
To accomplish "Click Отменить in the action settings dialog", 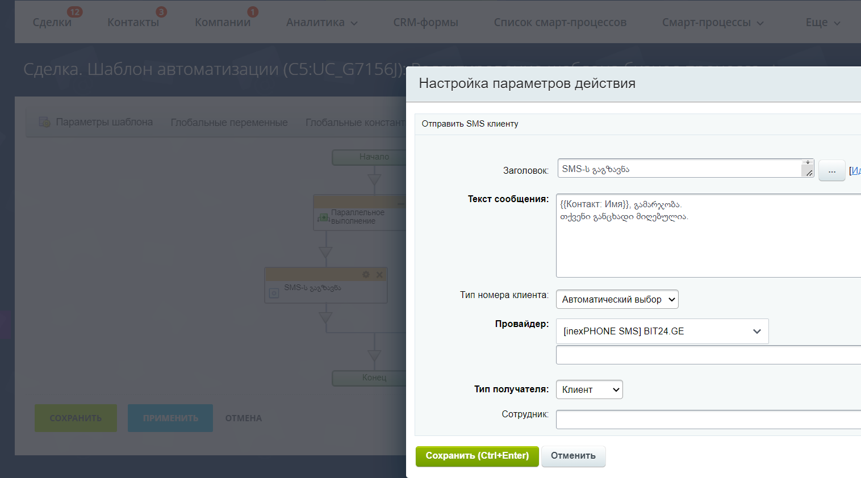I will click(x=573, y=456).
